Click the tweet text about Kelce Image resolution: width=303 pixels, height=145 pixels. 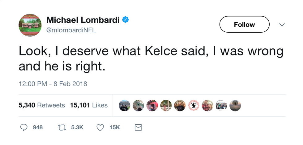151,58
